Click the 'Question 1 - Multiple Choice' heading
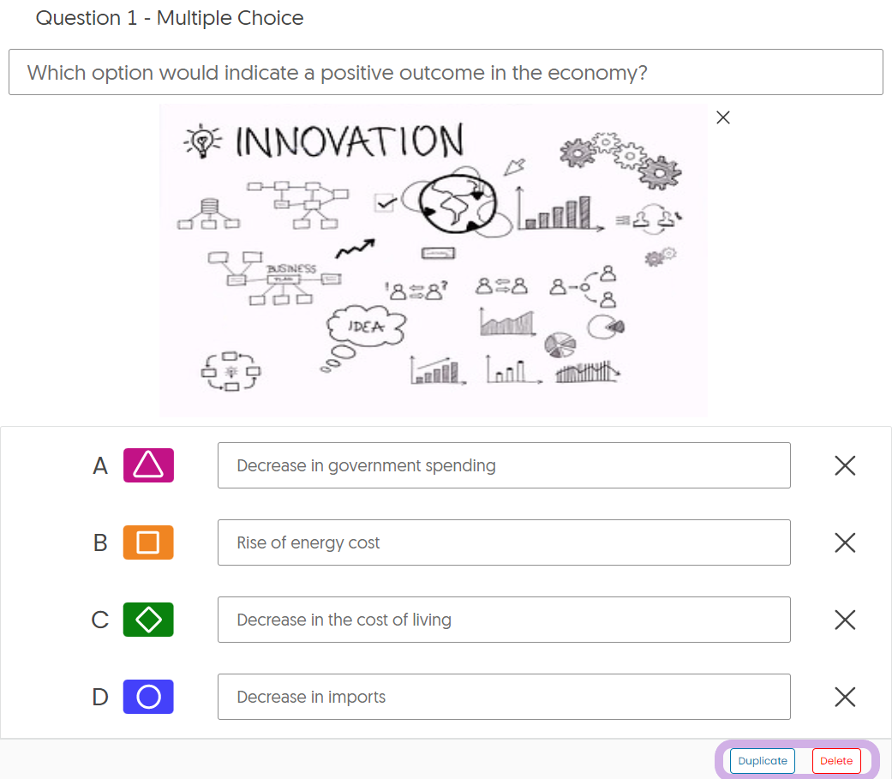 [170, 18]
